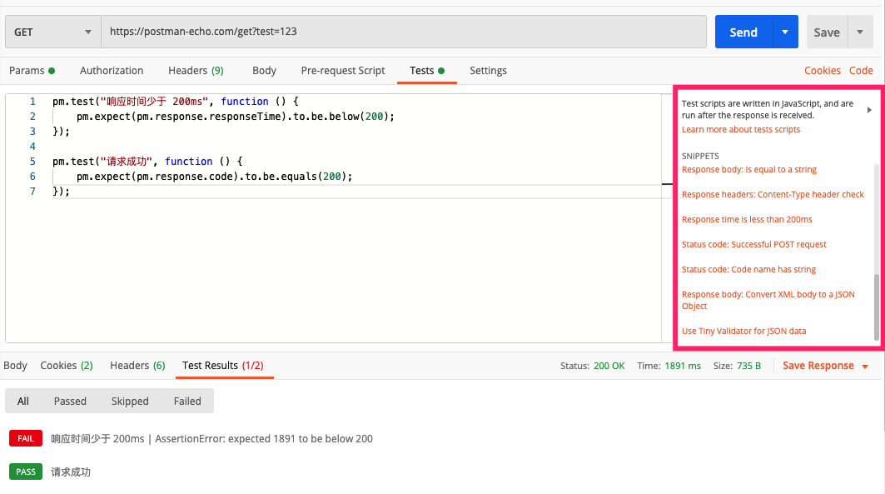885x494 pixels.
Task: Open the GET method dropdown
Action: click(x=53, y=32)
